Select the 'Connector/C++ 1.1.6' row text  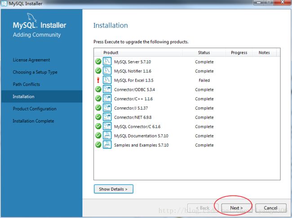point(133,99)
